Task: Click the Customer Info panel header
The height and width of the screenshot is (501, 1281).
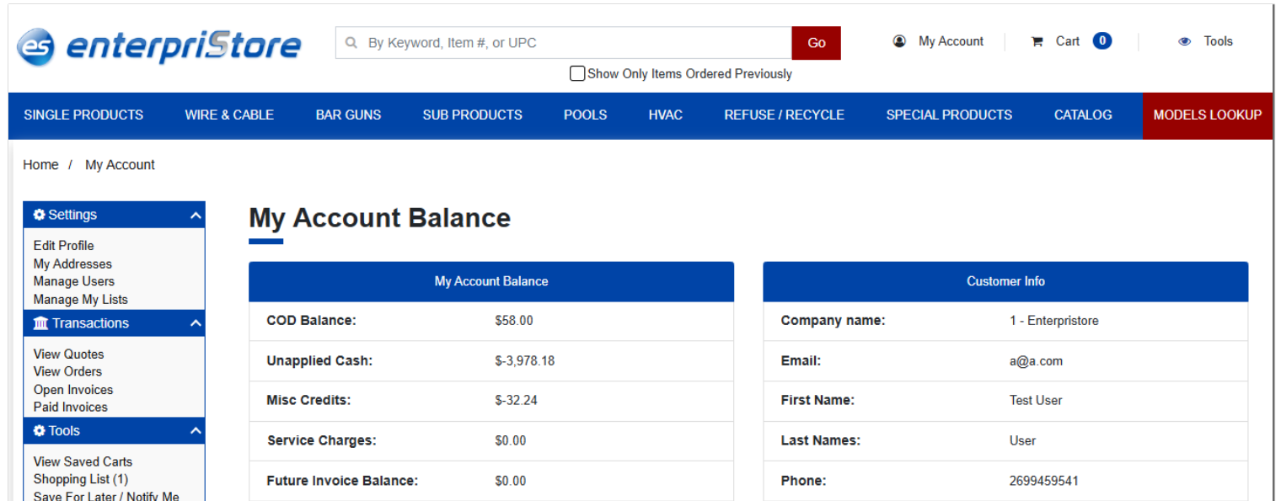Action: click(1005, 281)
